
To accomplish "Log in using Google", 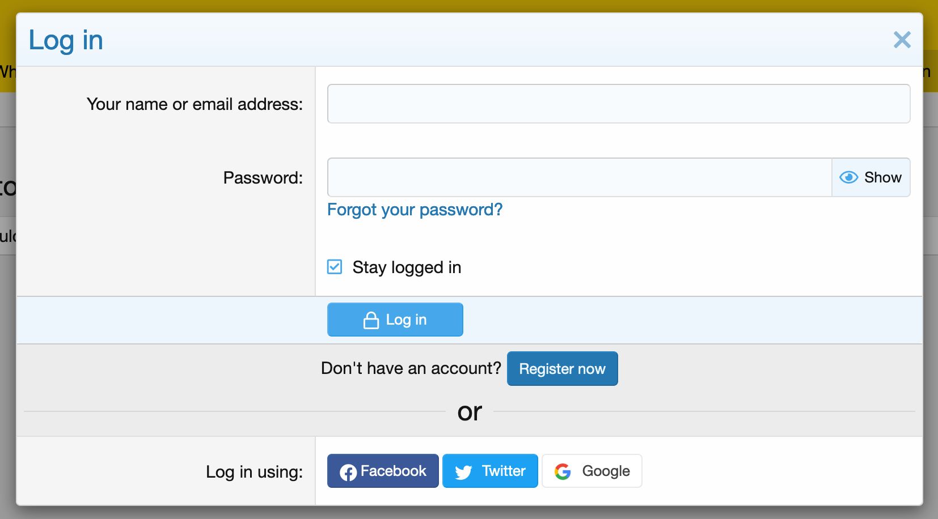I will pos(592,471).
